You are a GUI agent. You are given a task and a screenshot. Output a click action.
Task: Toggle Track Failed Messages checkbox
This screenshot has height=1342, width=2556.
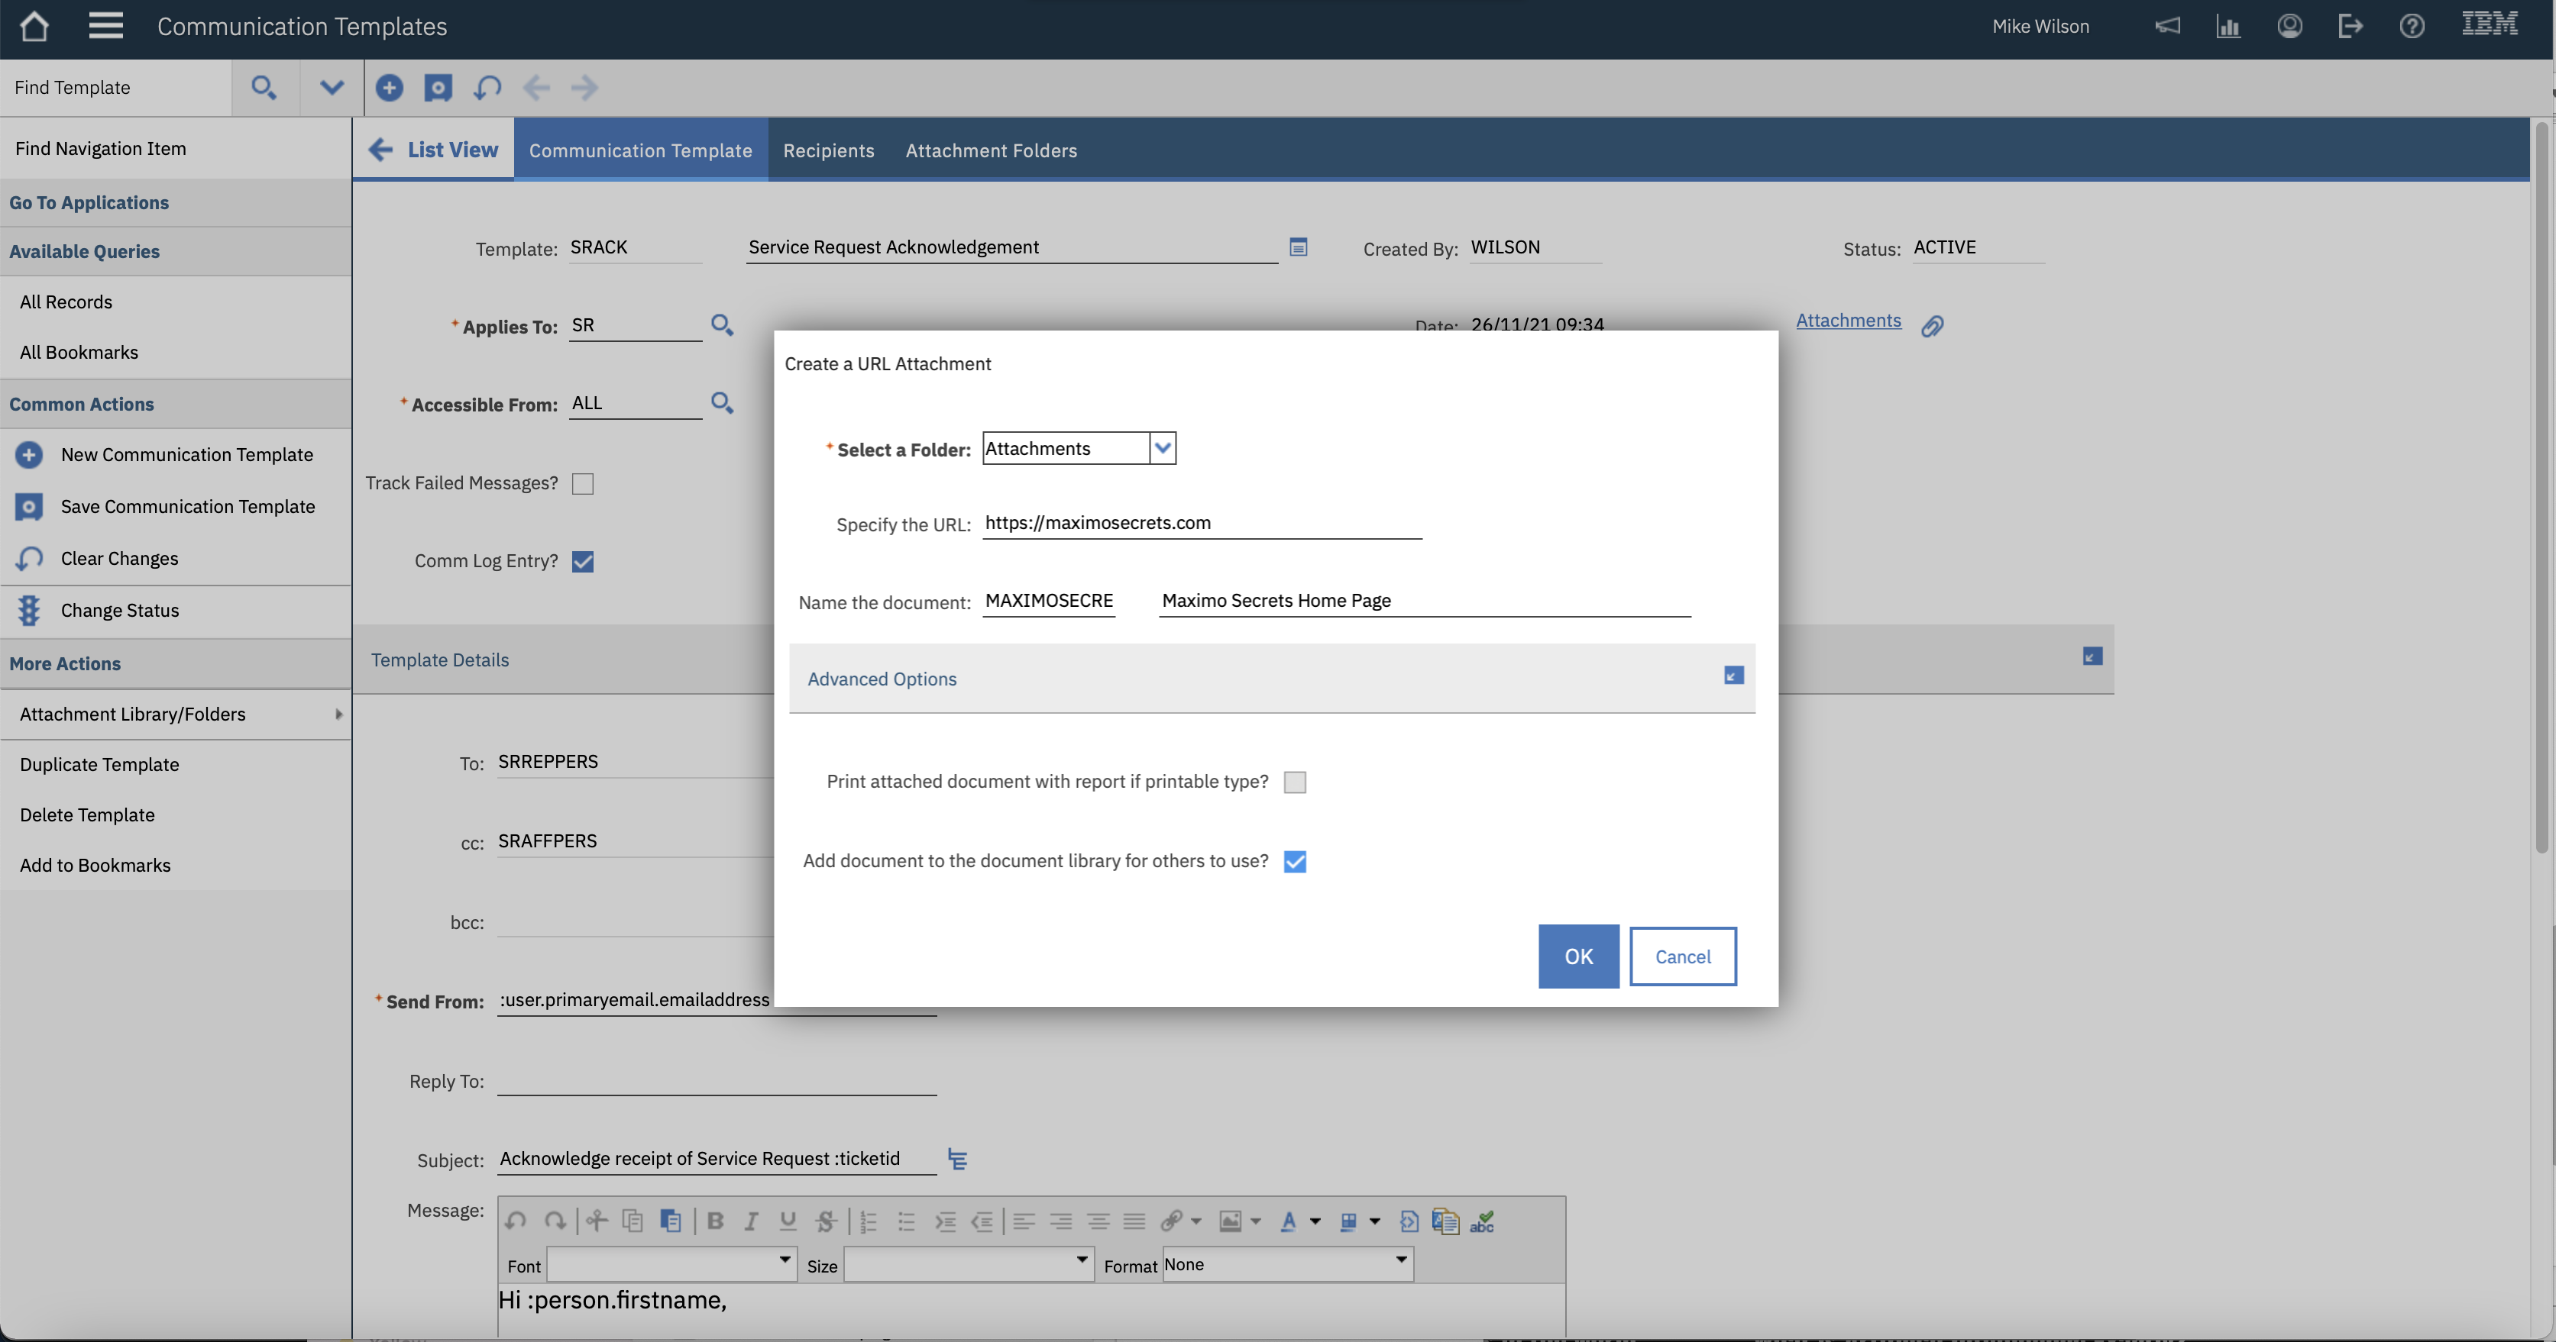582,483
